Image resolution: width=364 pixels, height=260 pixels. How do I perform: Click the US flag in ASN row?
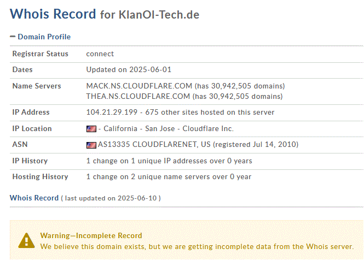coord(91,145)
